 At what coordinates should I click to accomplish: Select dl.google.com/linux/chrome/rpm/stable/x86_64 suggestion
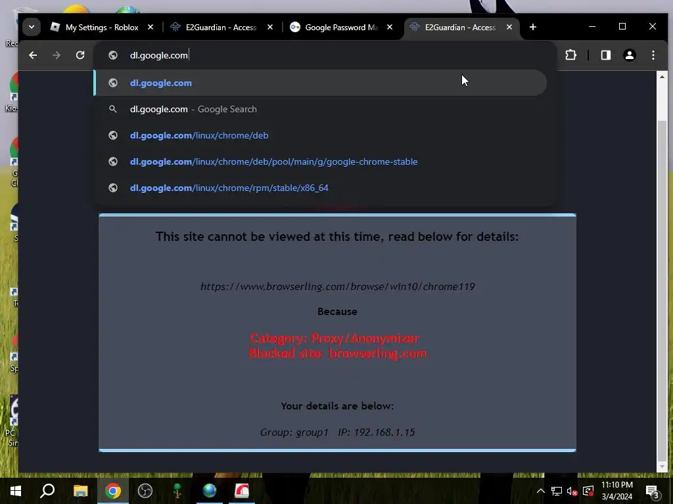tap(320, 188)
